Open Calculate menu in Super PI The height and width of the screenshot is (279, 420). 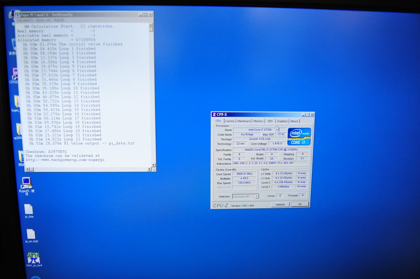25,20
